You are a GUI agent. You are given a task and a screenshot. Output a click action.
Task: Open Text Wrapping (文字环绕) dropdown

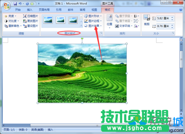124,26
